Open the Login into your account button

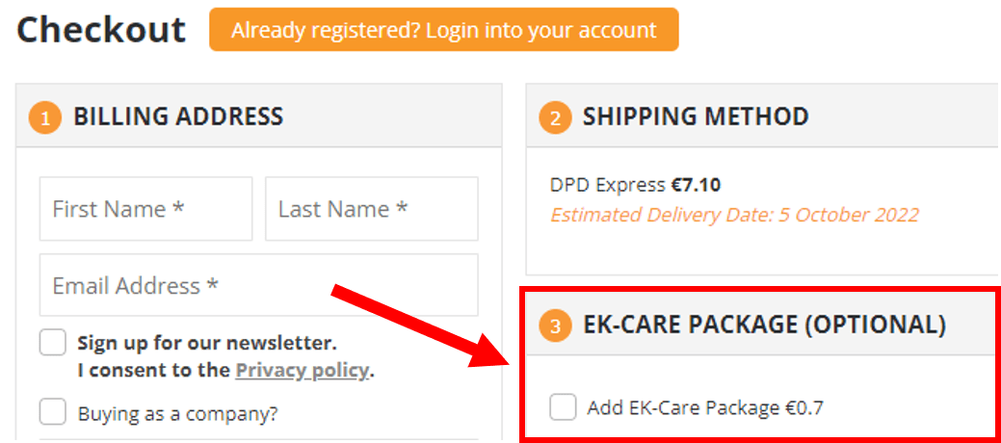pyautogui.click(x=444, y=29)
